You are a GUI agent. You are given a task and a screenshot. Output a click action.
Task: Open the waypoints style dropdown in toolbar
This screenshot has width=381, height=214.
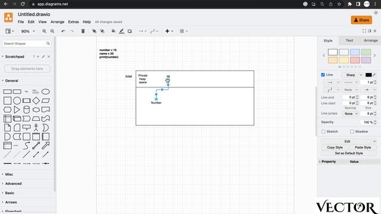154,31
